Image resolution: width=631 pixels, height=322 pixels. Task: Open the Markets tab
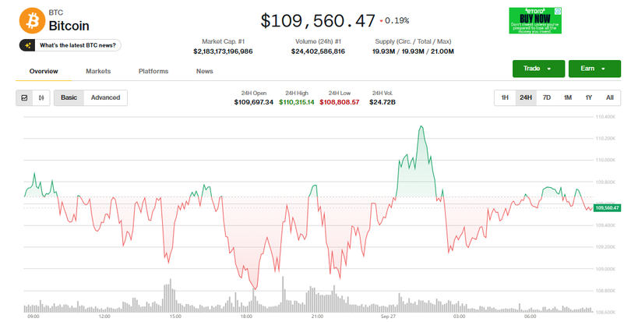[98, 71]
